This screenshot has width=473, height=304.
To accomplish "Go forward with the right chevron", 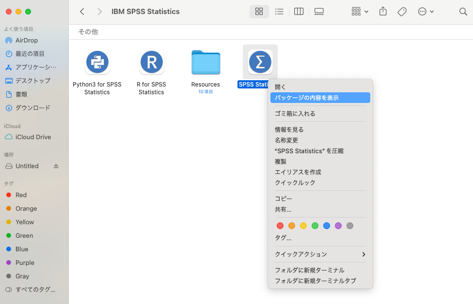I will 99,12.
